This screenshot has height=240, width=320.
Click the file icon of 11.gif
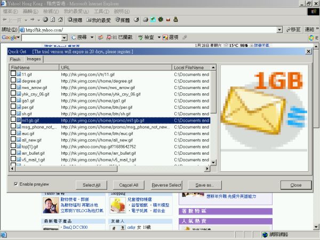point(19,74)
